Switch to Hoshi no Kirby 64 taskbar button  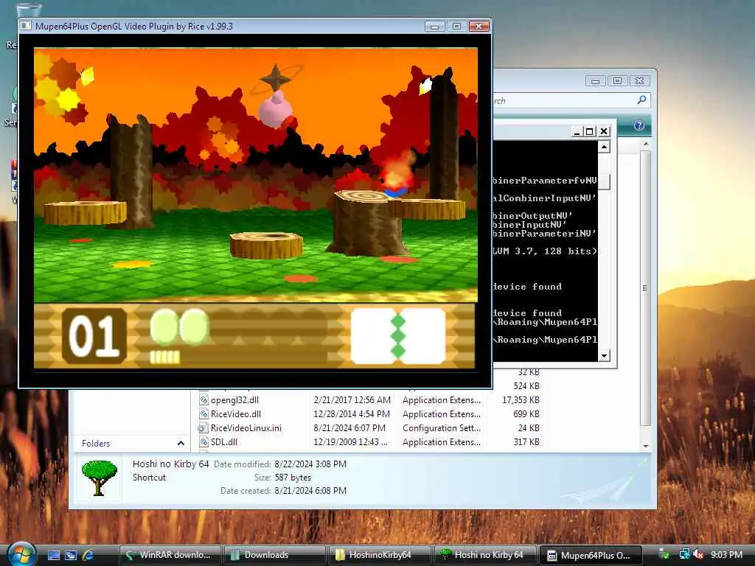pos(484,555)
